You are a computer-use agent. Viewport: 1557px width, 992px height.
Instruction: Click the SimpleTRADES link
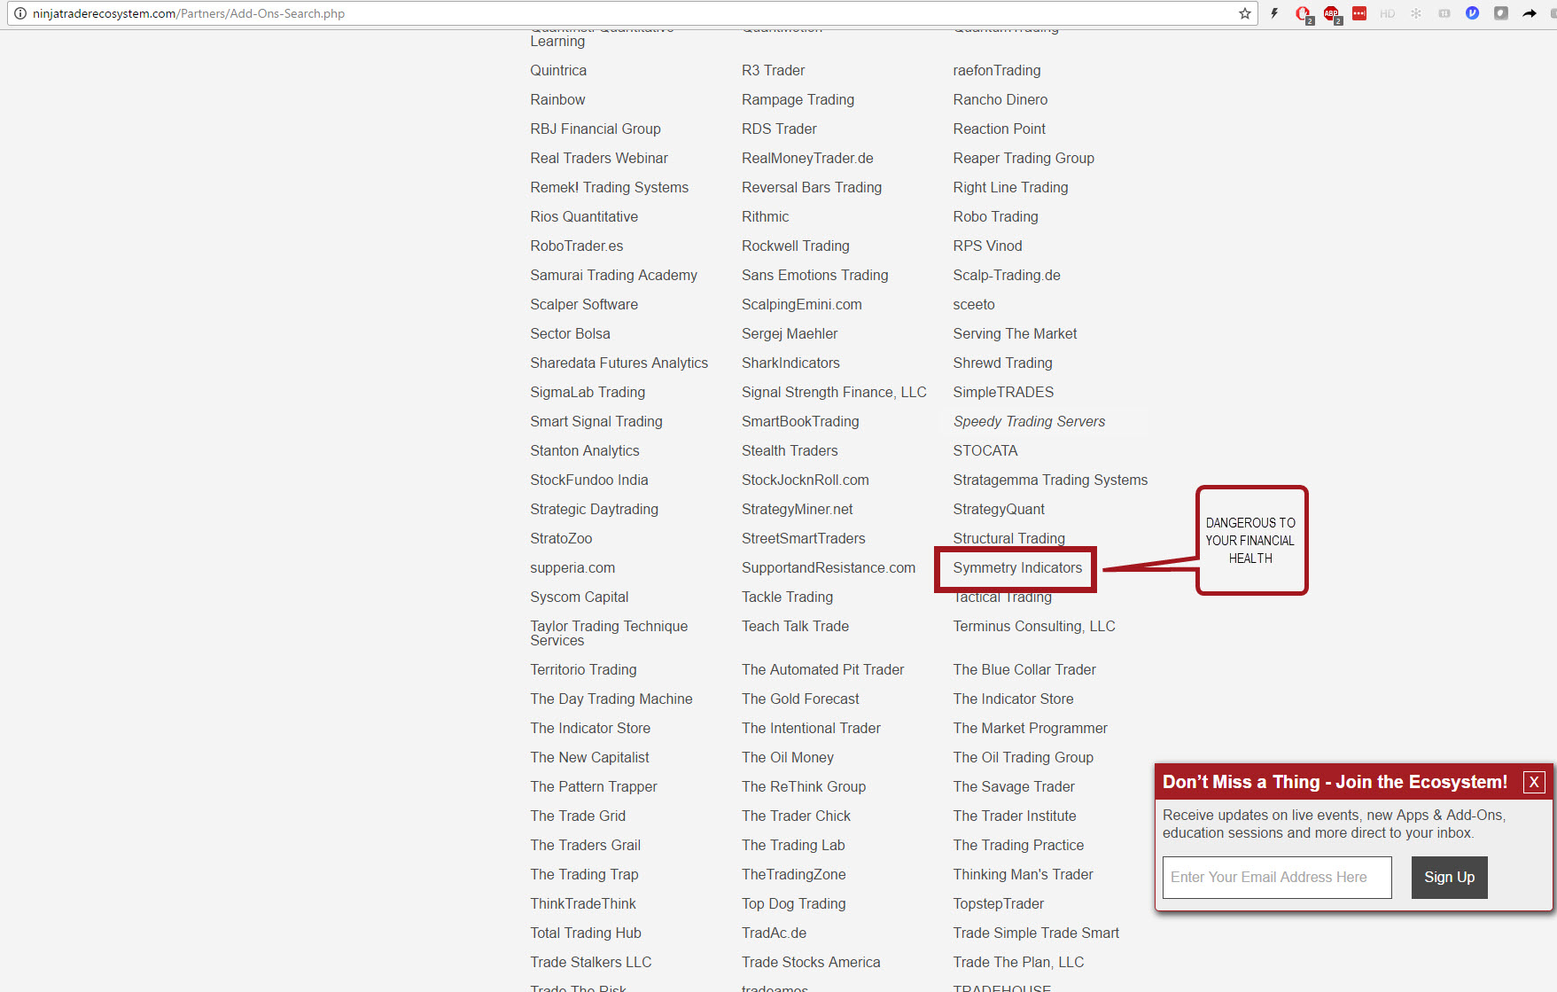click(1004, 392)
